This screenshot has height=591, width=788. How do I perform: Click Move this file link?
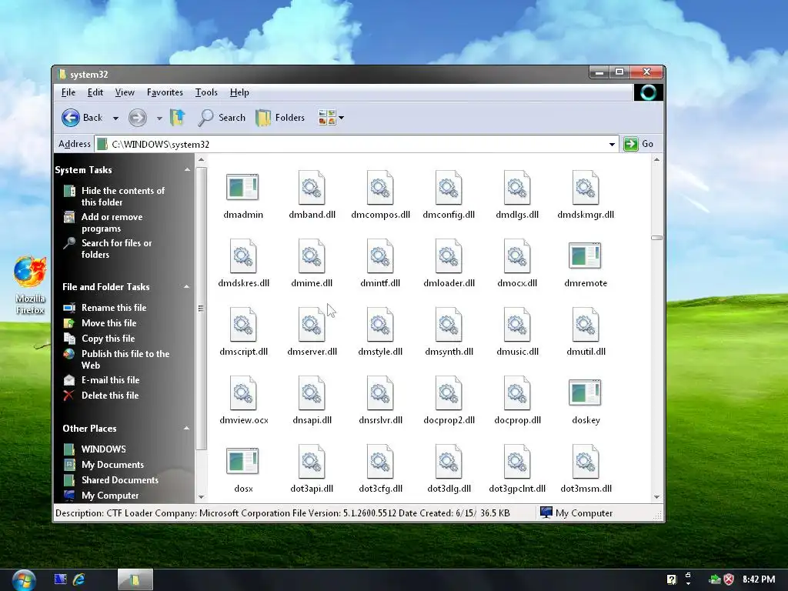(109, 323)
